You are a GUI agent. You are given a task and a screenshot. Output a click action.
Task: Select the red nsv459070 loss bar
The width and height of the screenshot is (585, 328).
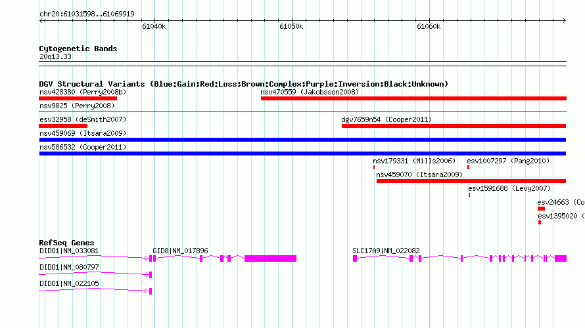tap(471, 181)
